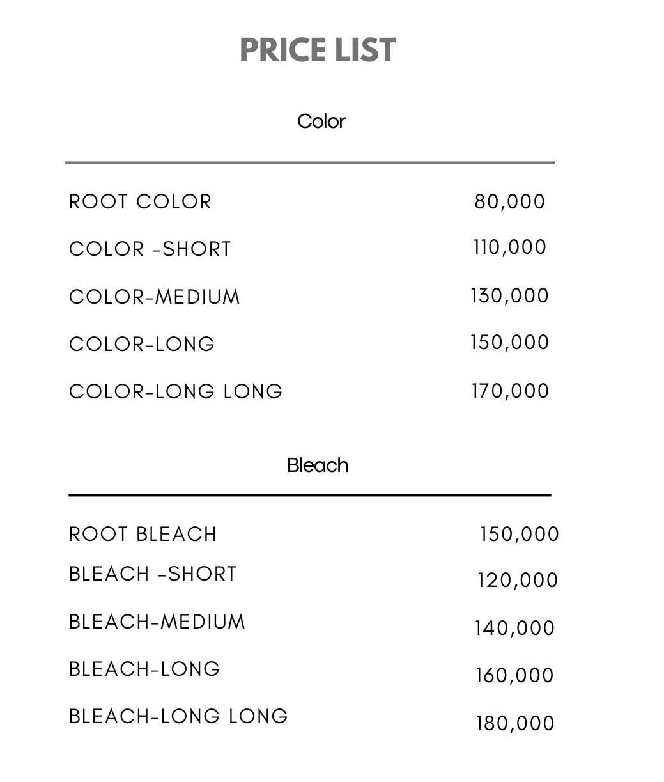Click the 120,000 bleach price
This screenshot has width=664, height=782.
[518, 581]
